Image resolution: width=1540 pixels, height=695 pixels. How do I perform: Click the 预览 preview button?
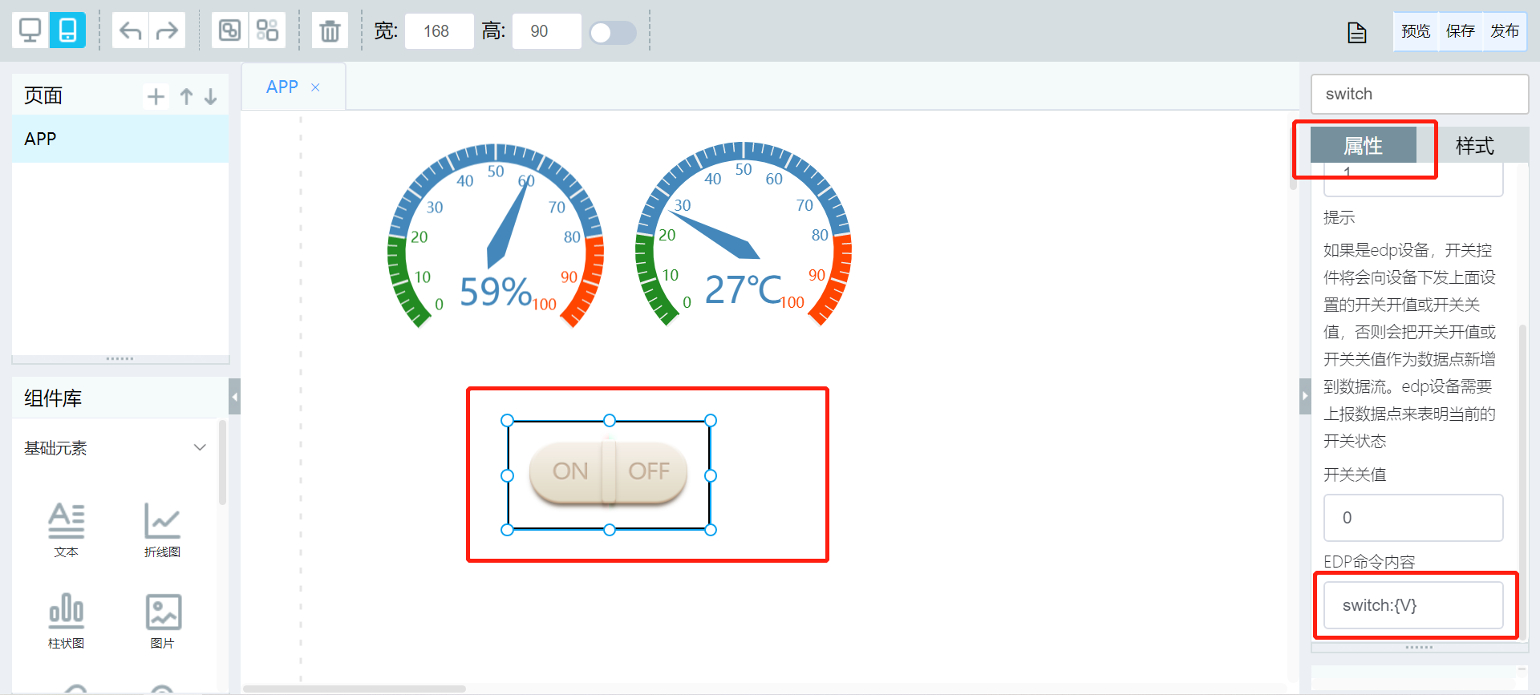coord(1416,31)
